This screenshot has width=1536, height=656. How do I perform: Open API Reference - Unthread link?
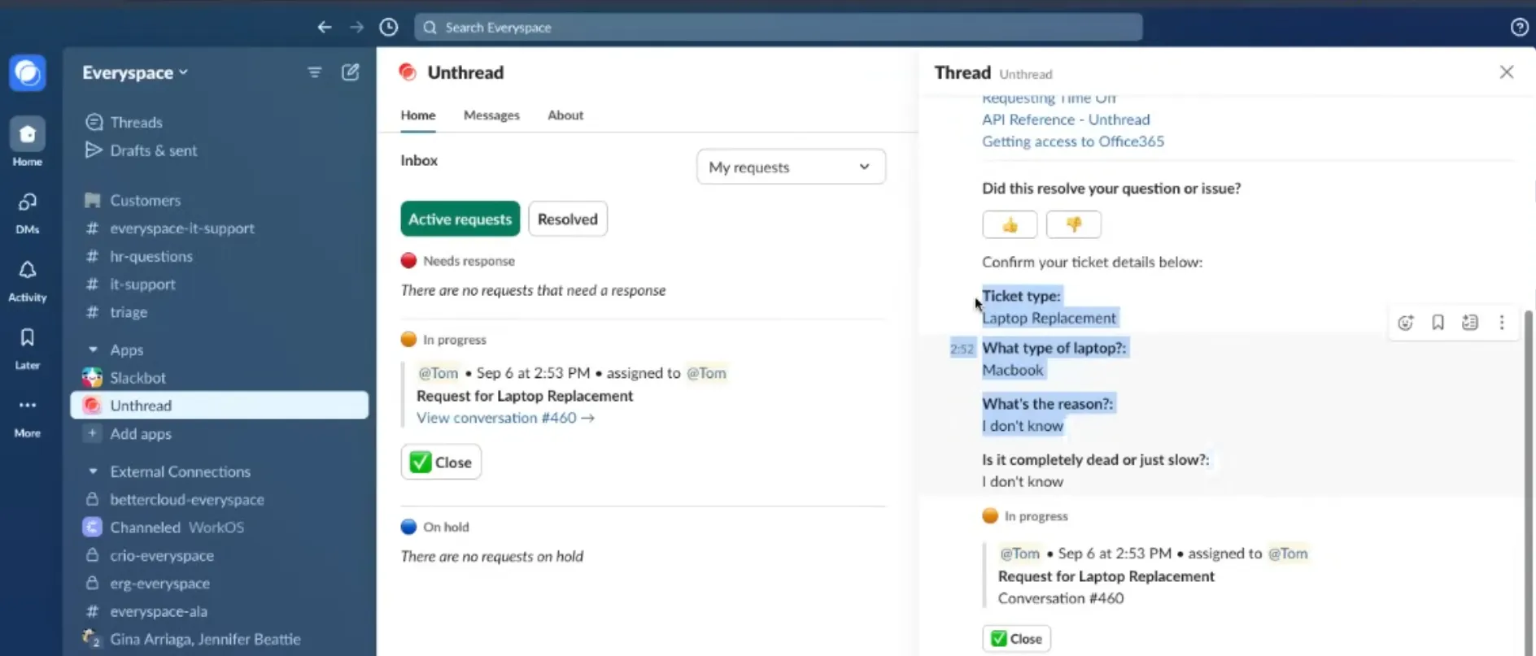pyautogui.click(x=1066, y=119)
